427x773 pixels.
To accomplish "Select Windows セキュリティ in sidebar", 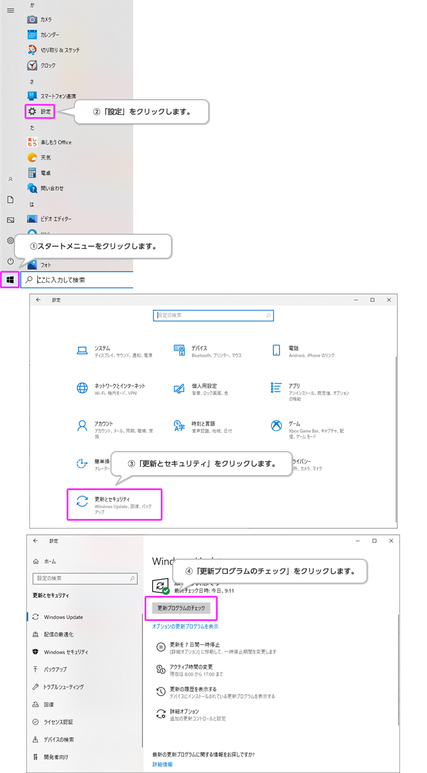I will coord(65,652).
